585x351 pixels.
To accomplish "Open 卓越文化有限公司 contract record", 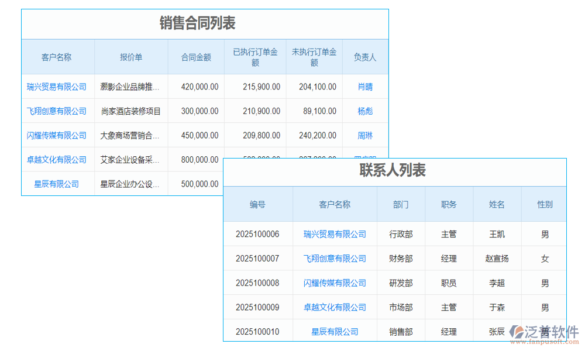I will [57, 159].
